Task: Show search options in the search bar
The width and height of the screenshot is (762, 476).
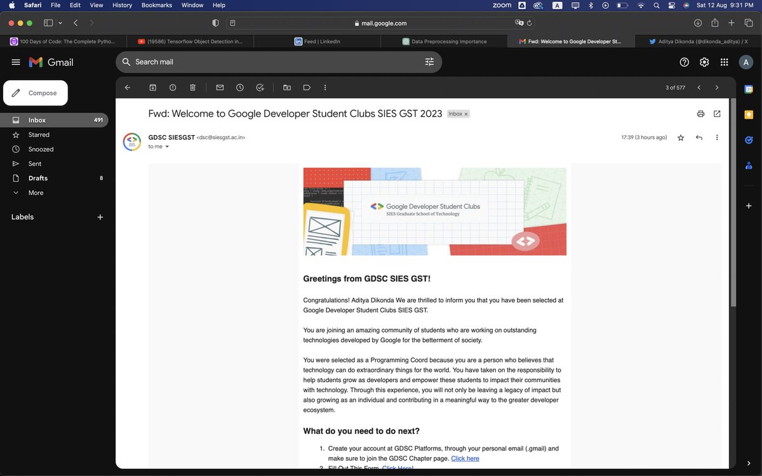Action: 430,62
